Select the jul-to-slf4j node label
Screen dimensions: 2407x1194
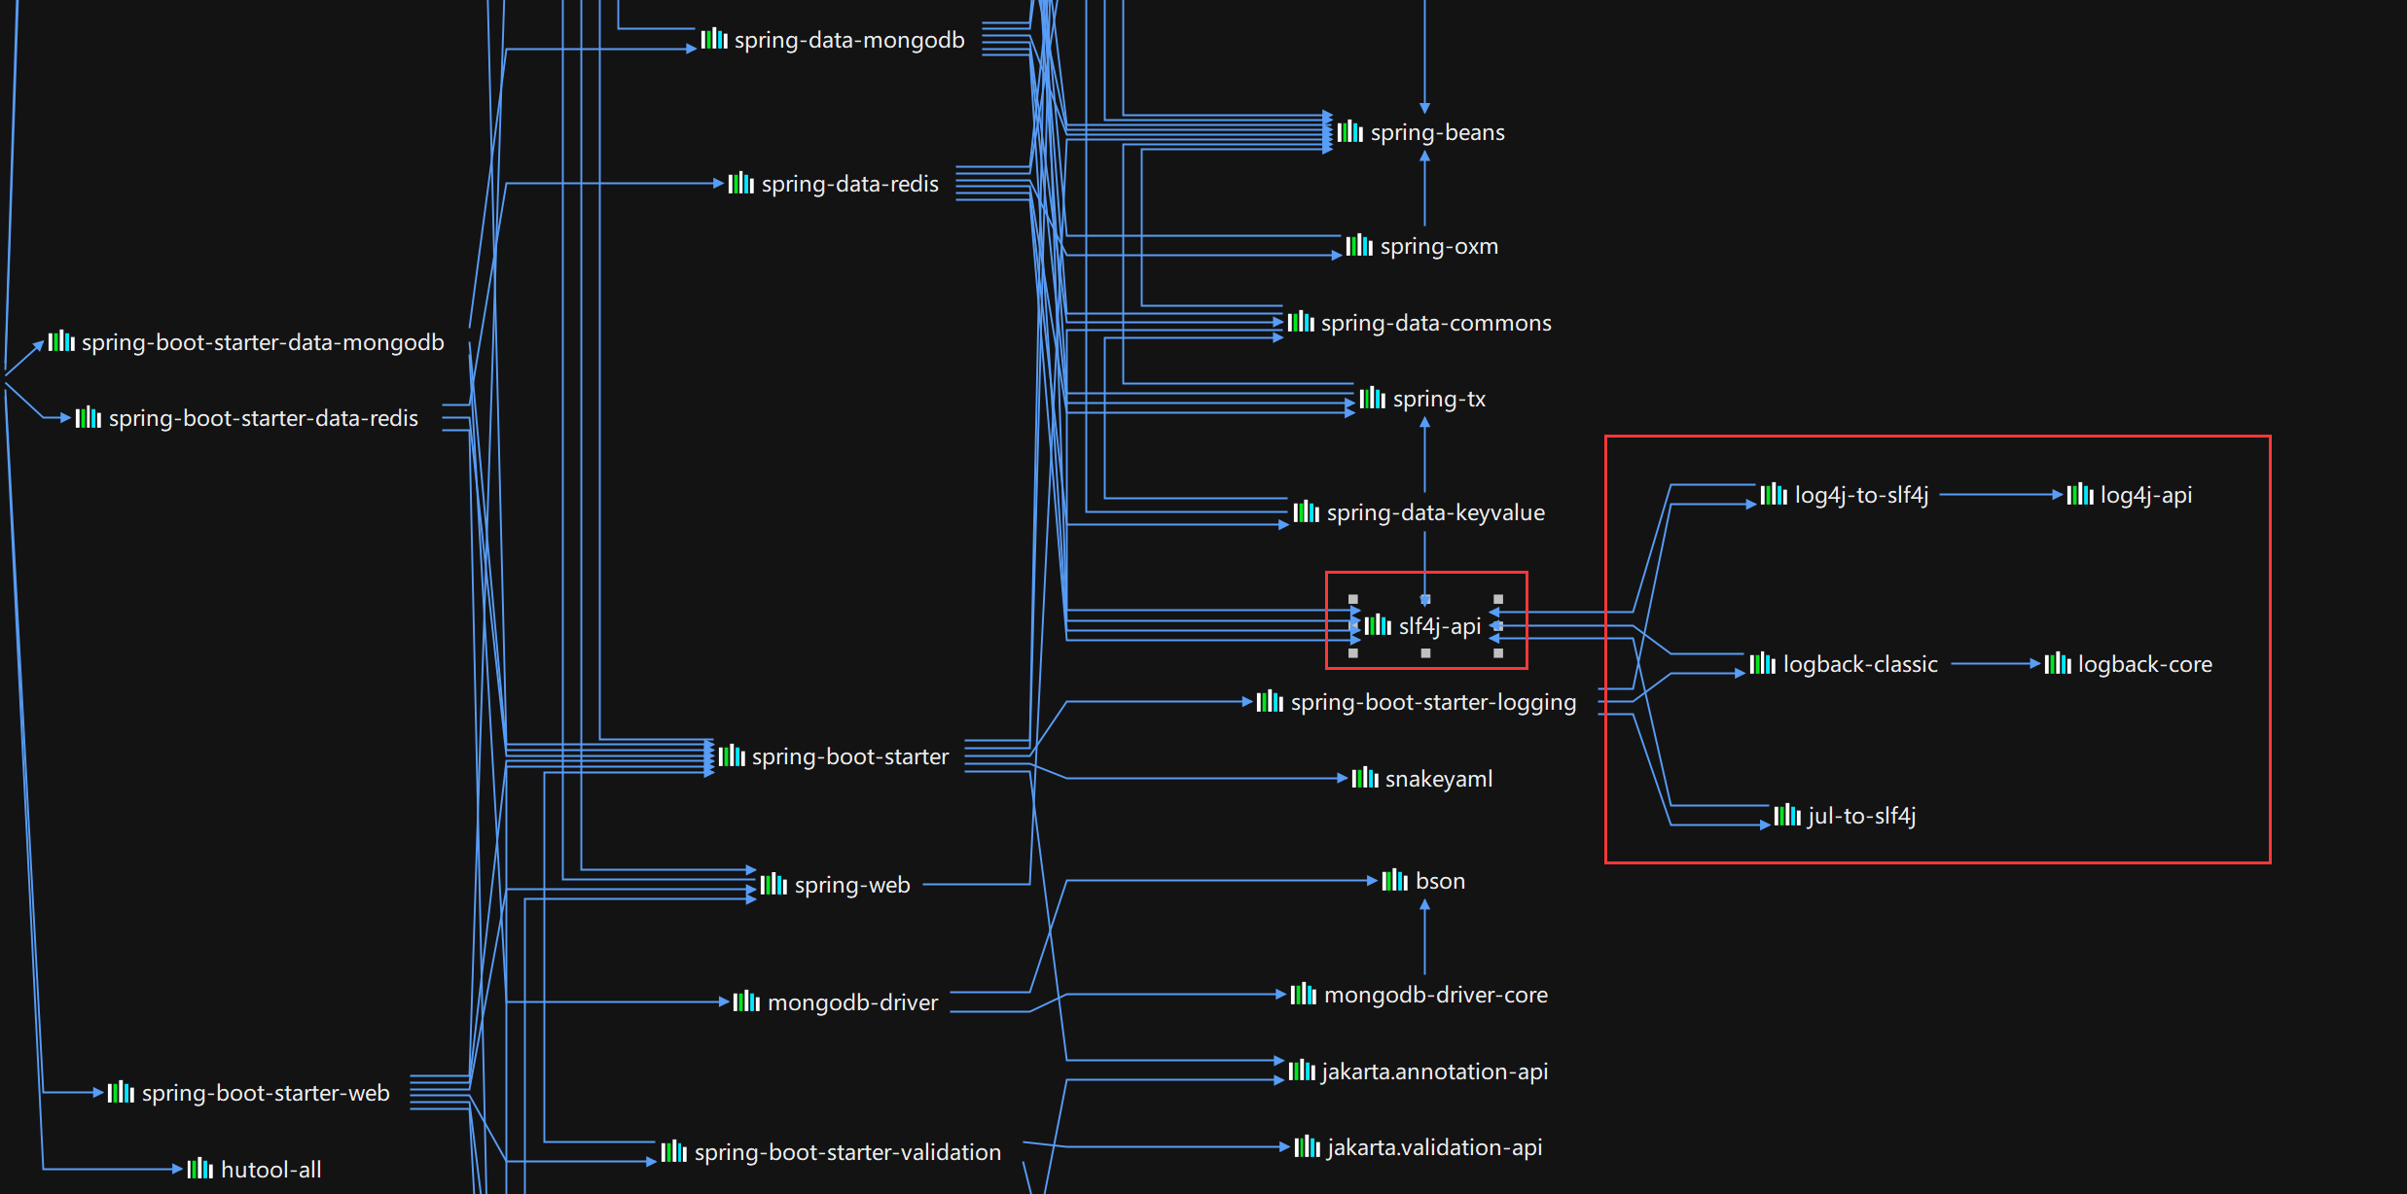pos(1861,816)
